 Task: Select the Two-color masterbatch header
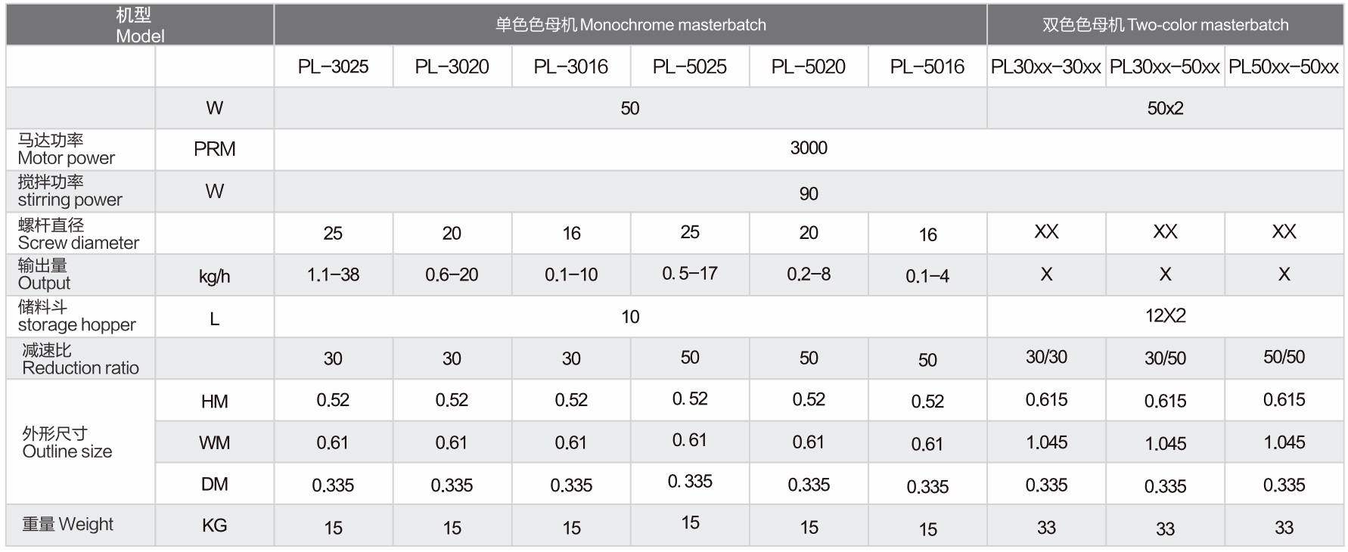coord(1165,25)
